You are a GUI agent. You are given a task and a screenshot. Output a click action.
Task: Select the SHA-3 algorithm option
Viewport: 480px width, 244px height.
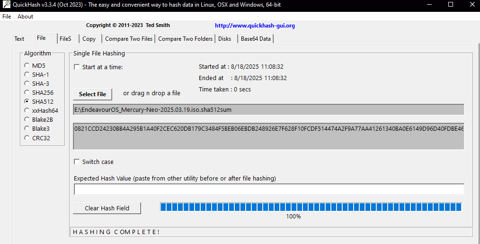27,83
